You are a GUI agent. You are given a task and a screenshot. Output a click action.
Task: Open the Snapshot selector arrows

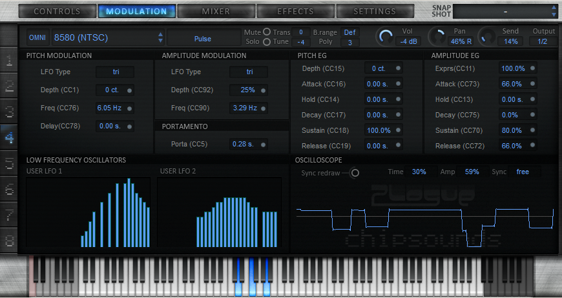pyautogui.click(x=554, y=11)
